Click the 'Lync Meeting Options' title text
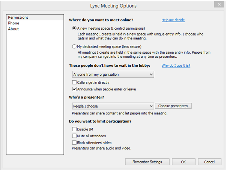 click(113, 6)
